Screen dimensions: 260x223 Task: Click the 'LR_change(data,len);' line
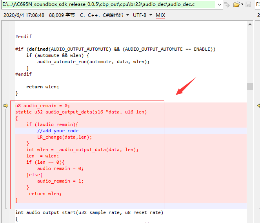[x=64, y=137]
